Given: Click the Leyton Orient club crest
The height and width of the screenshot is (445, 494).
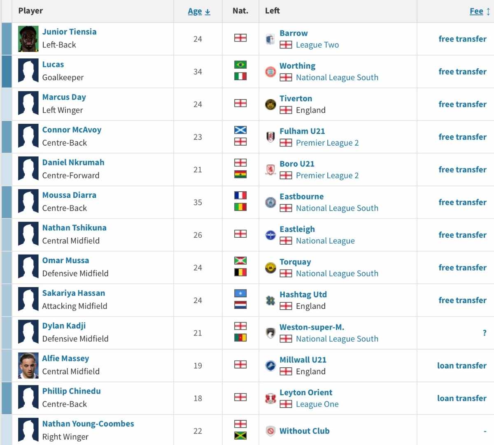Looking at the screenshot, I should click(x=270, y=398).
